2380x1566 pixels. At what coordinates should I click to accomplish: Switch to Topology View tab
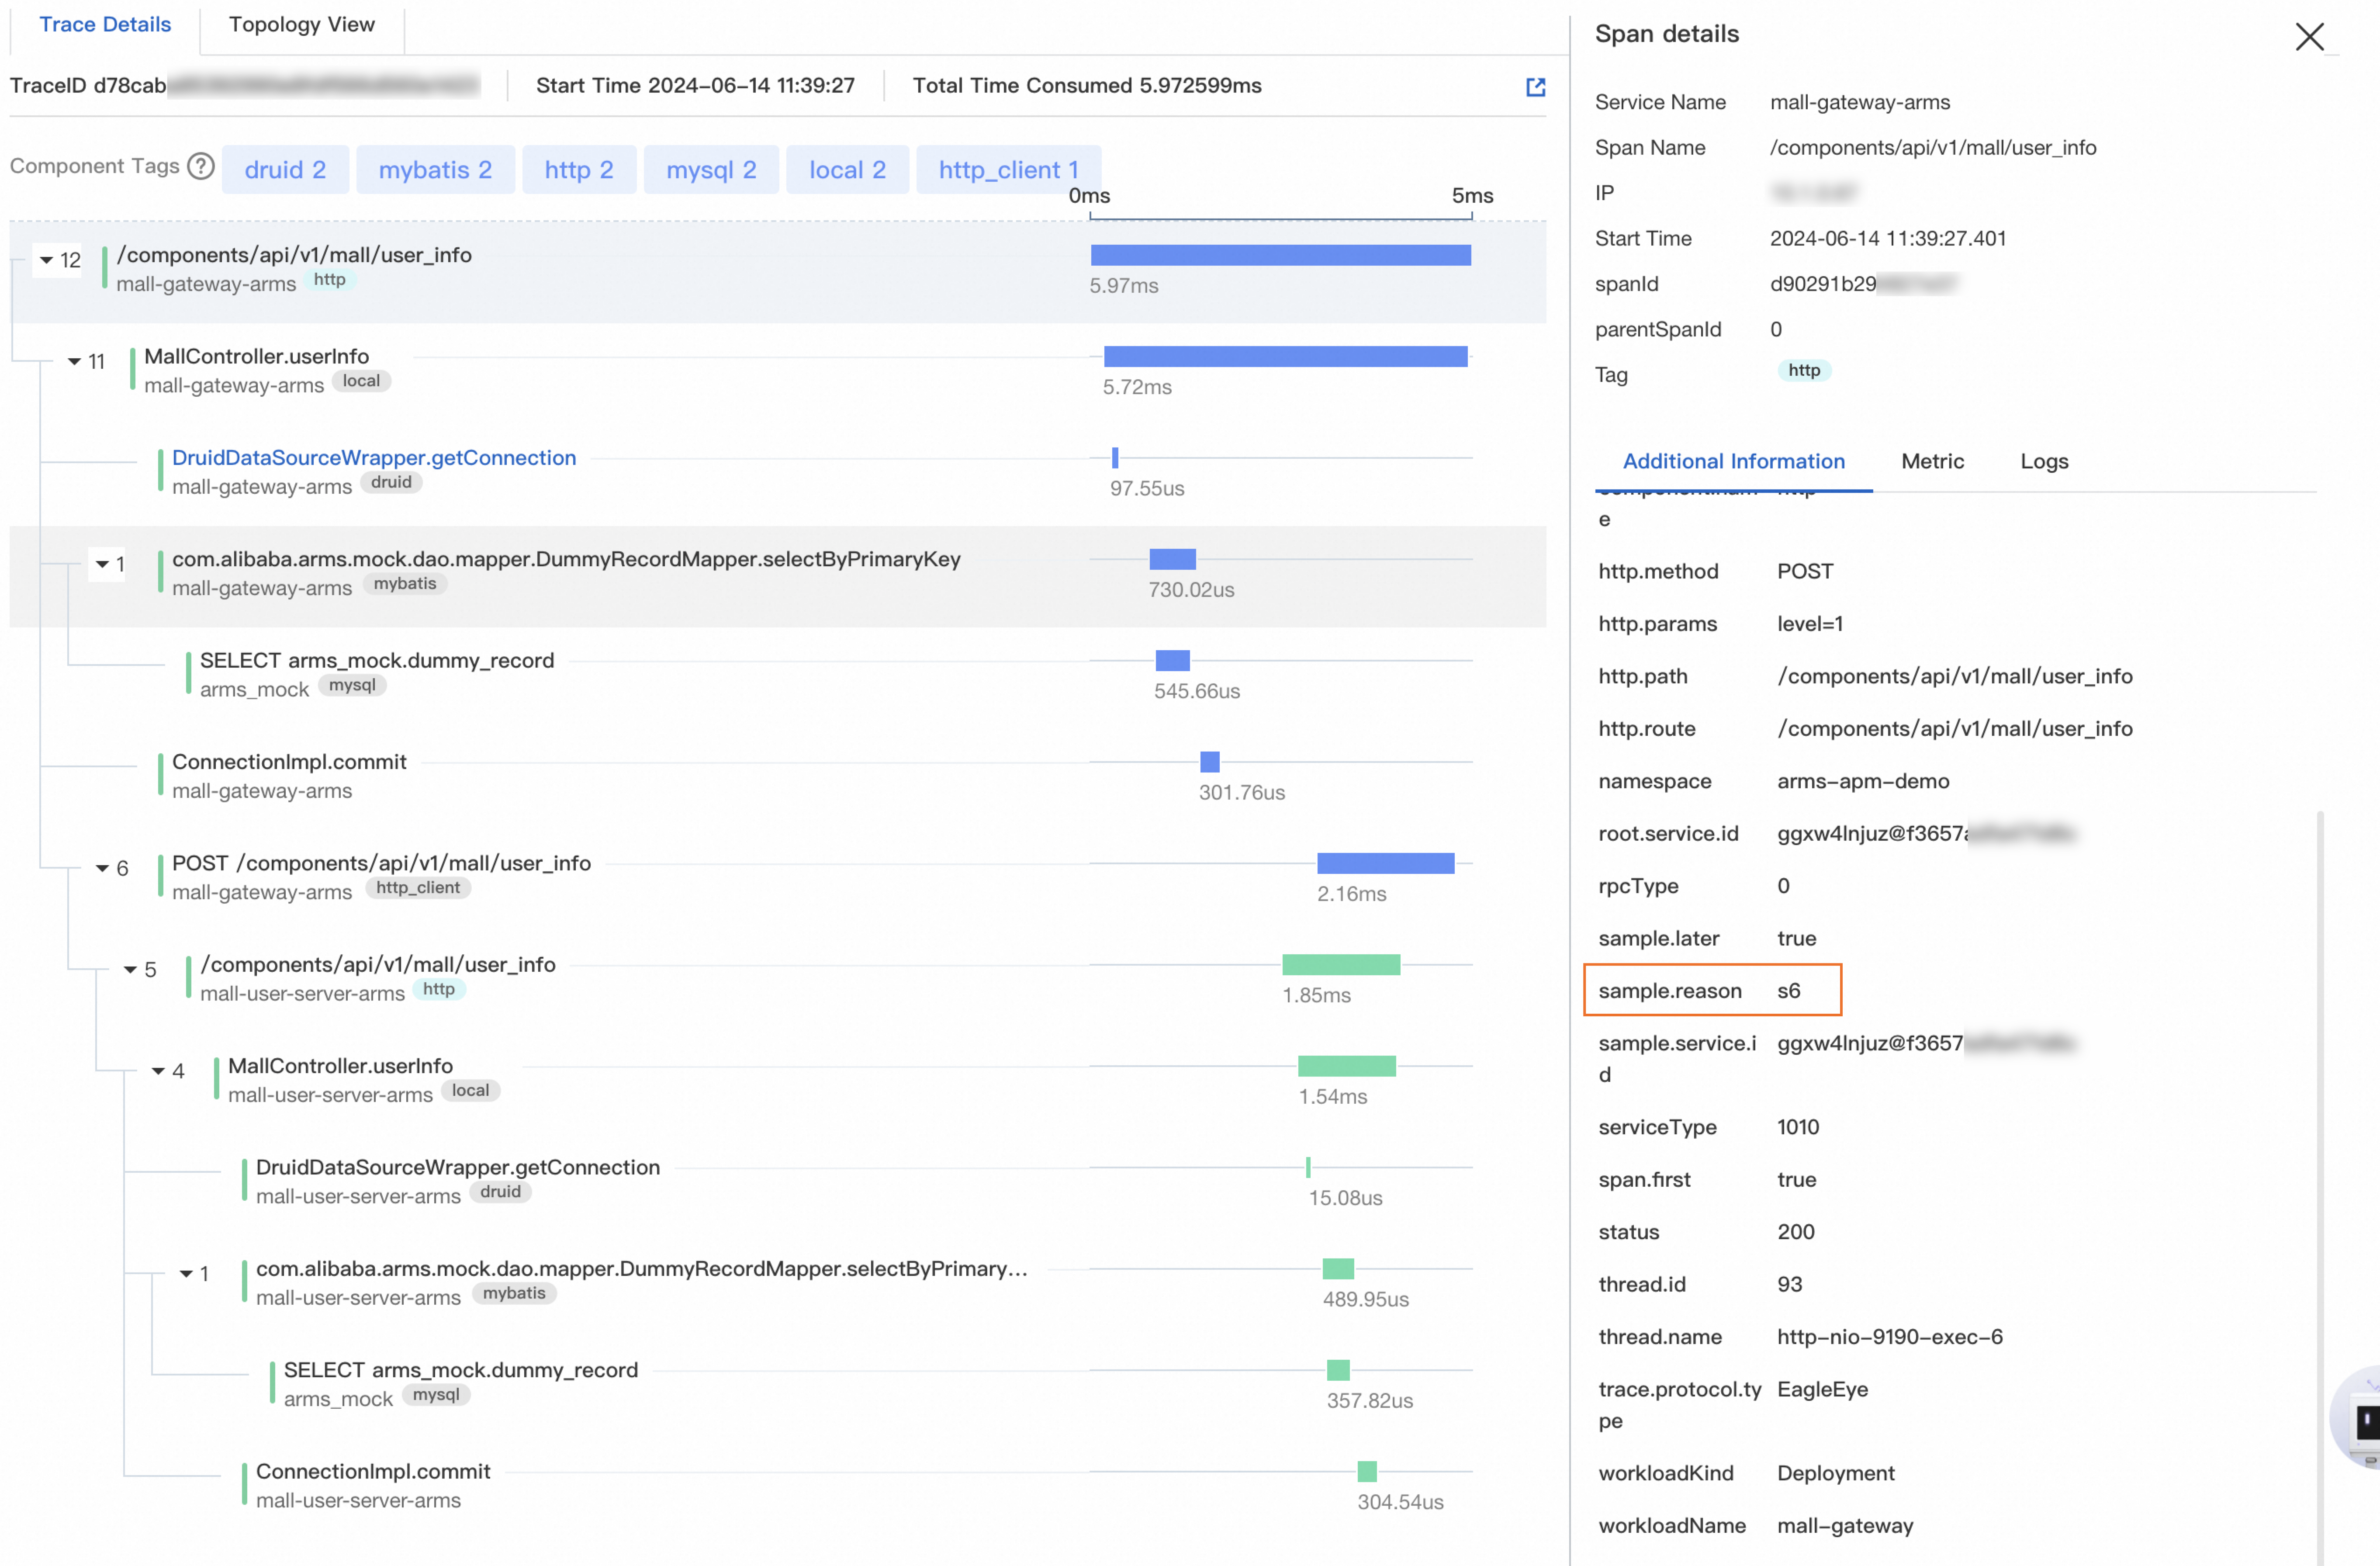coord(301,25)
